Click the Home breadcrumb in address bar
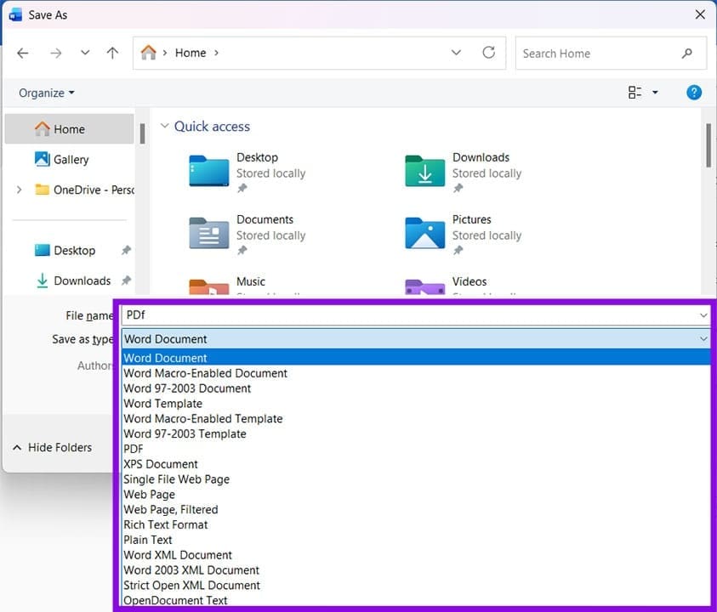 tap(191, 53)
